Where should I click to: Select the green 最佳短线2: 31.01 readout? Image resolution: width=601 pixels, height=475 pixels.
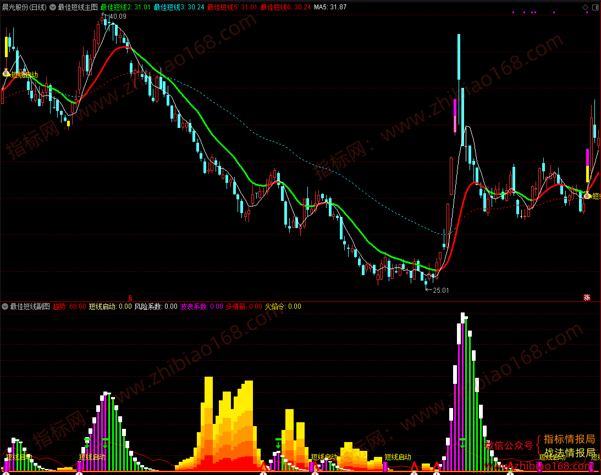click(x=125, y=7)
